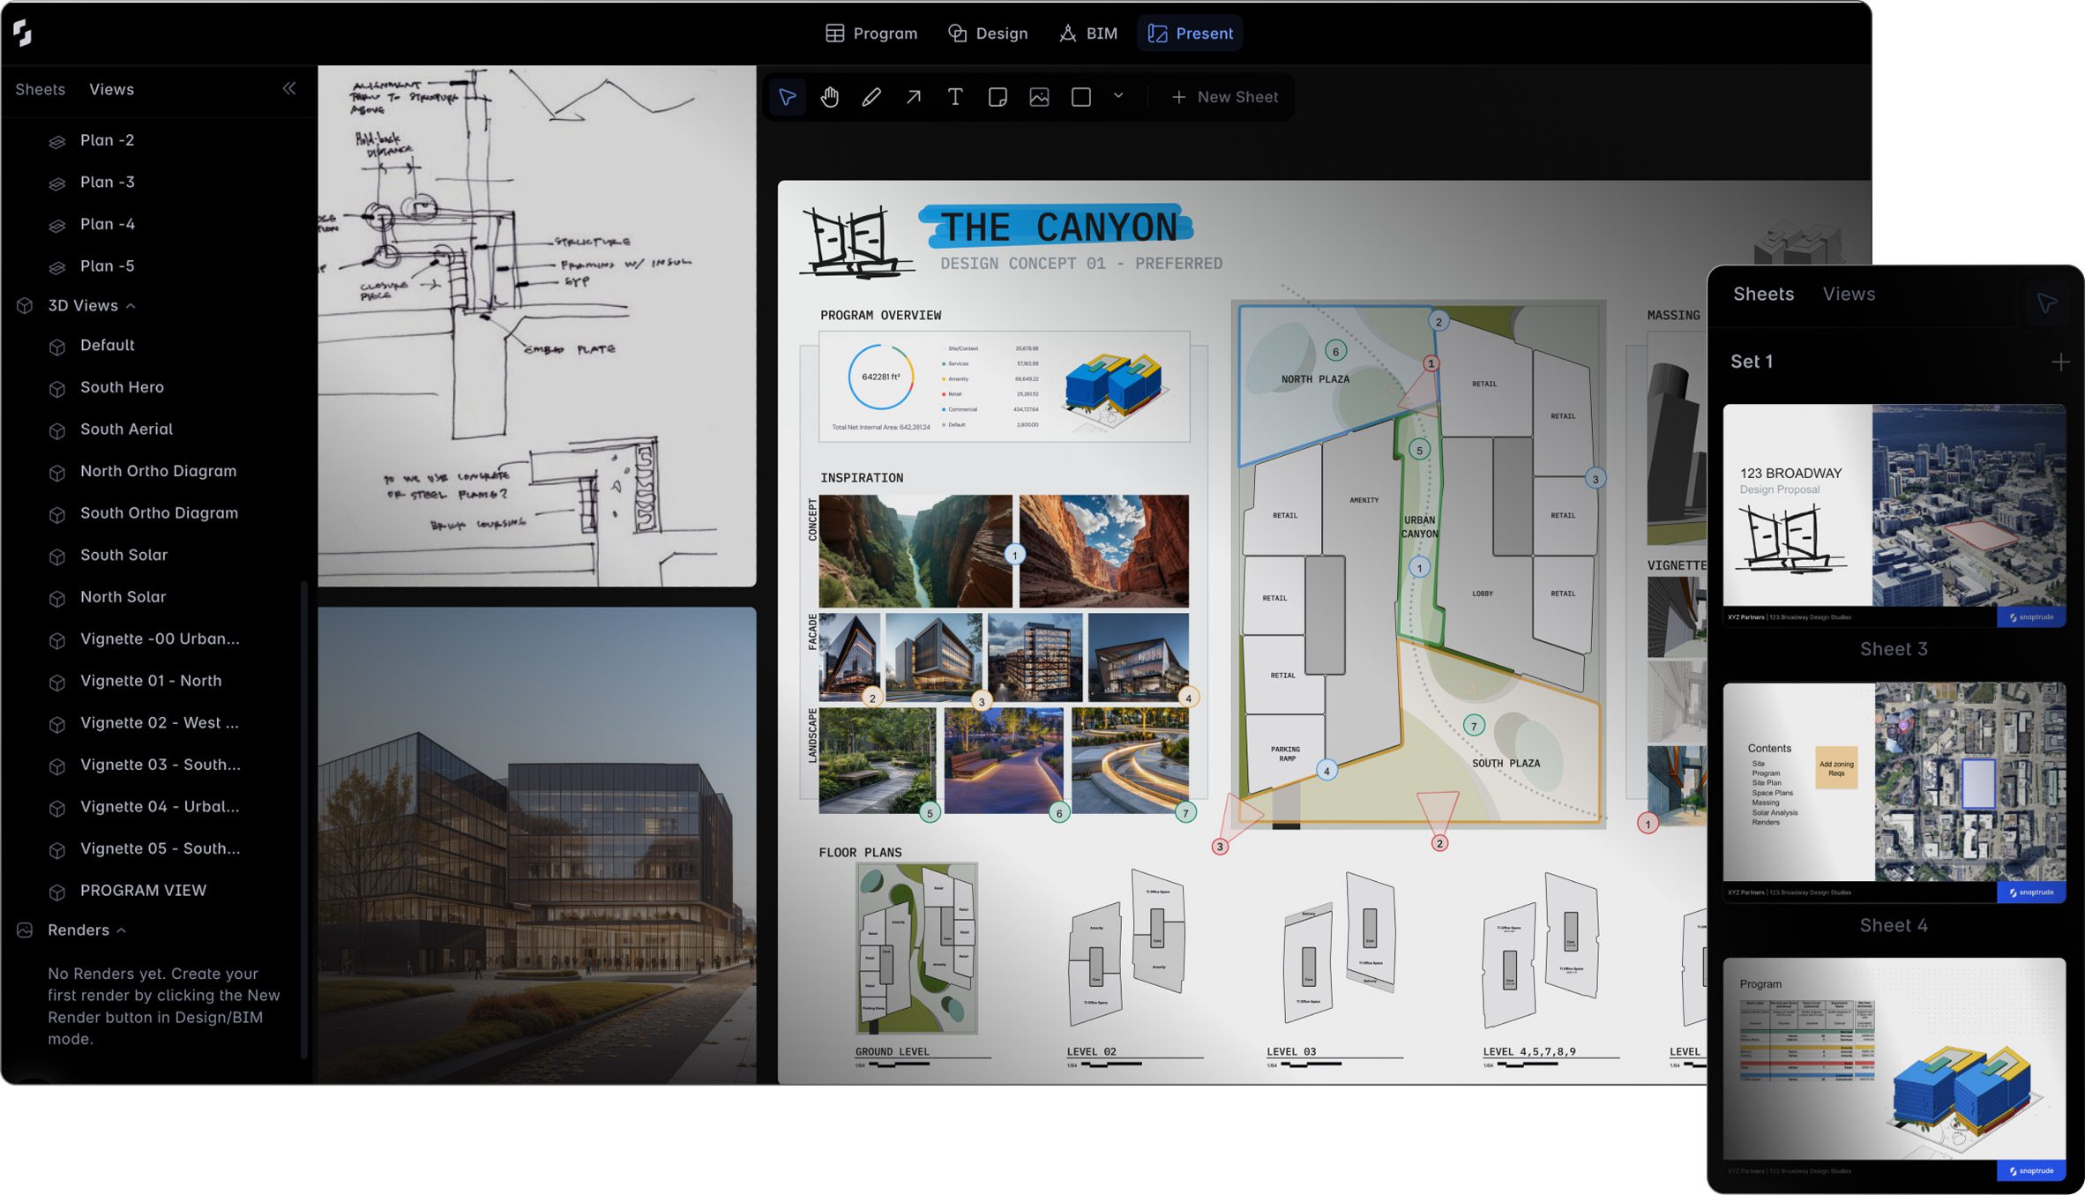Activate the hand pan tool
The width and height of the screenshot is (2085, 1195).
829,97
